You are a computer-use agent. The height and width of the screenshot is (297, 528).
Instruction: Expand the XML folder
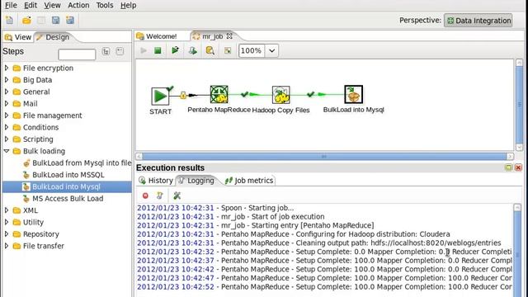tap(7, 210)
